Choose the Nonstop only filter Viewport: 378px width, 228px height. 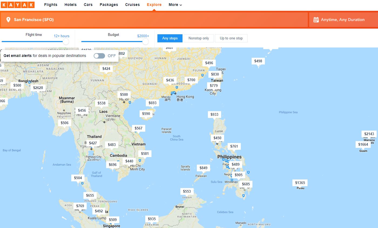click(x=198, y=38)
